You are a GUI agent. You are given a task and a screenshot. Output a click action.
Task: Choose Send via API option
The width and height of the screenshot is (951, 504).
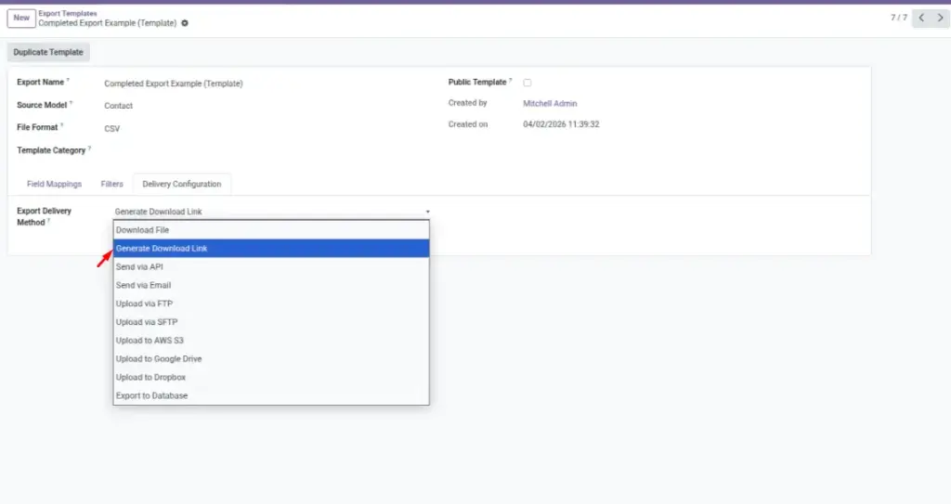point(271,267)
